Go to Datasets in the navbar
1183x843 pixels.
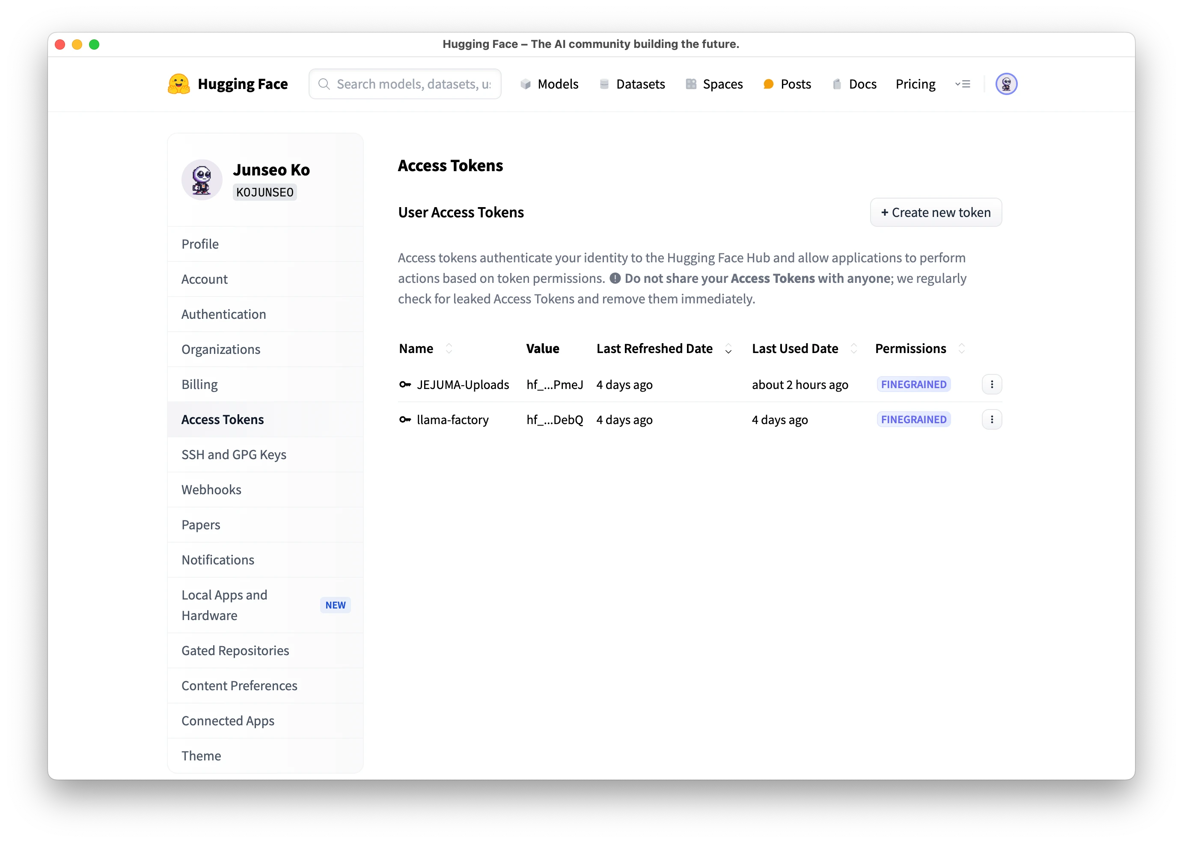point(632,84)
